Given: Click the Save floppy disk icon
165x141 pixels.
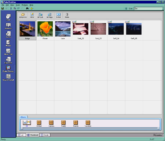Looking at the screenshot, I should click(3, 8).
